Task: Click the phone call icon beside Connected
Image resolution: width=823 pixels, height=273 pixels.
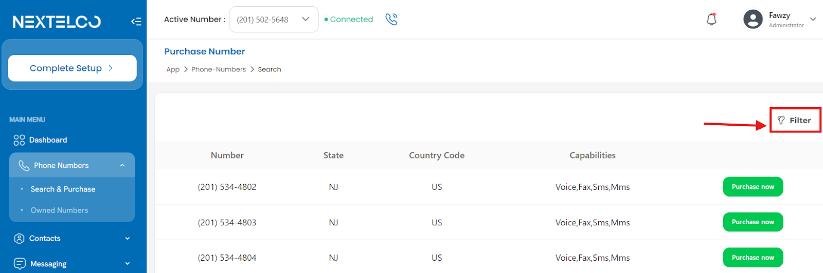Action: point(391,19)
